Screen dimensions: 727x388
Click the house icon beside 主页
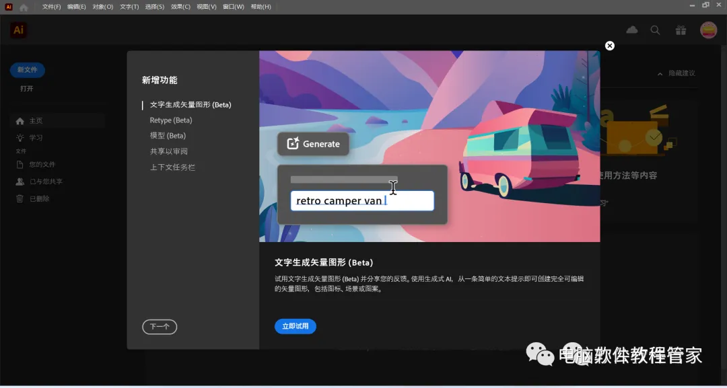click(x=20, y=121)
